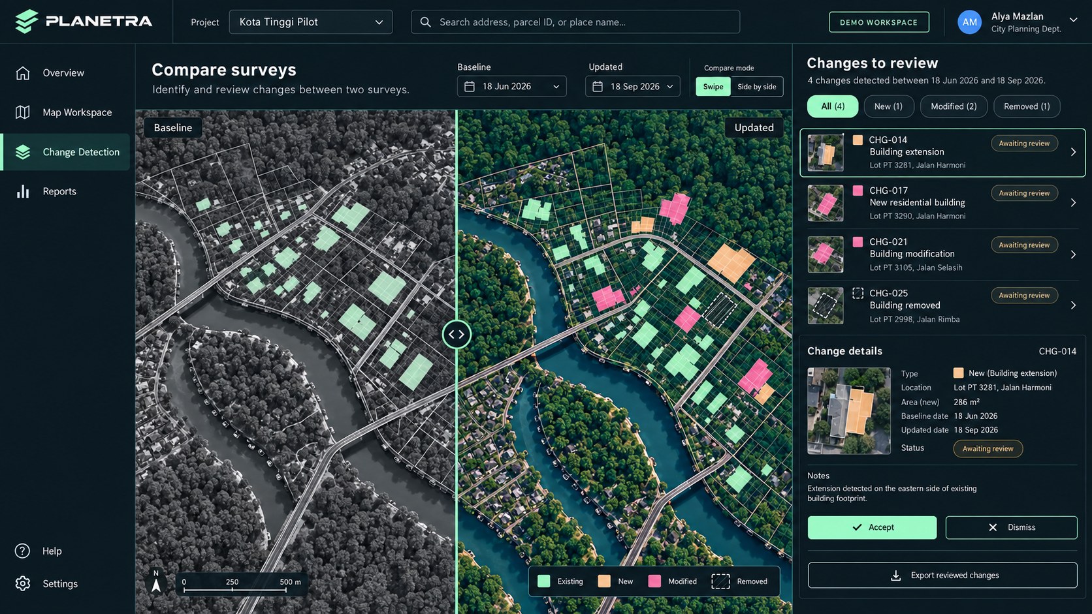Click the X icon on Dismiss
This screenshot has width=1092, height=614.
pyautogui.click(x=993, y=527)
